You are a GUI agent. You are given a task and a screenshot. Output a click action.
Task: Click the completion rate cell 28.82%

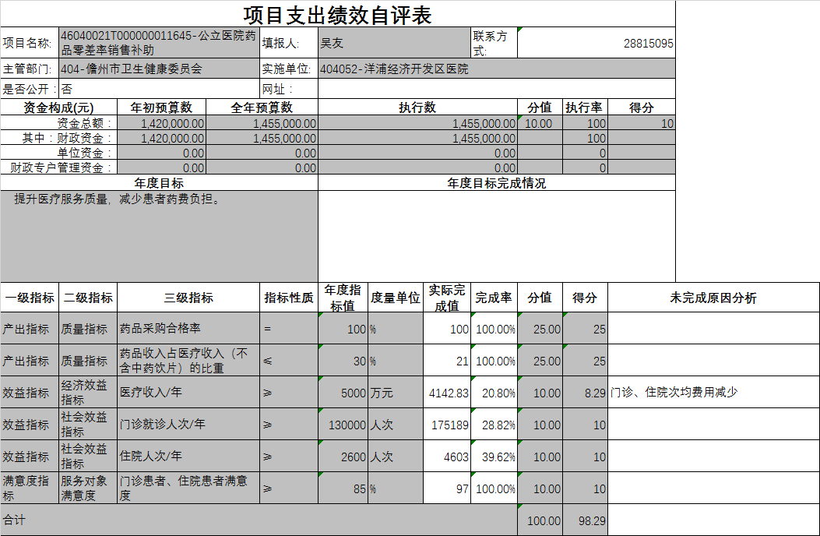pos(494,425)
